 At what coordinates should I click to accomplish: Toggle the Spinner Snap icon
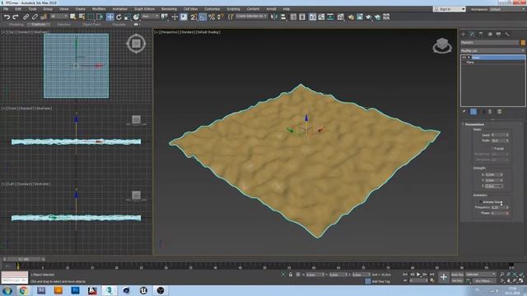(x=220, y=16)
